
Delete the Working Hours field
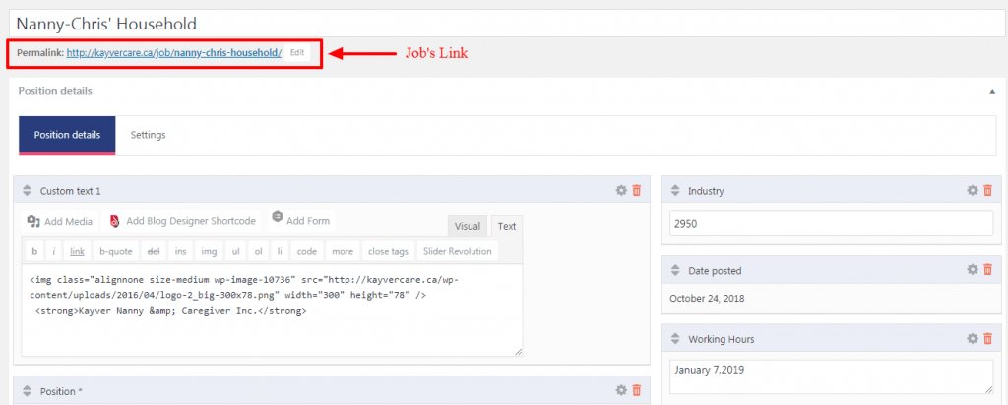tap(988, 339)
